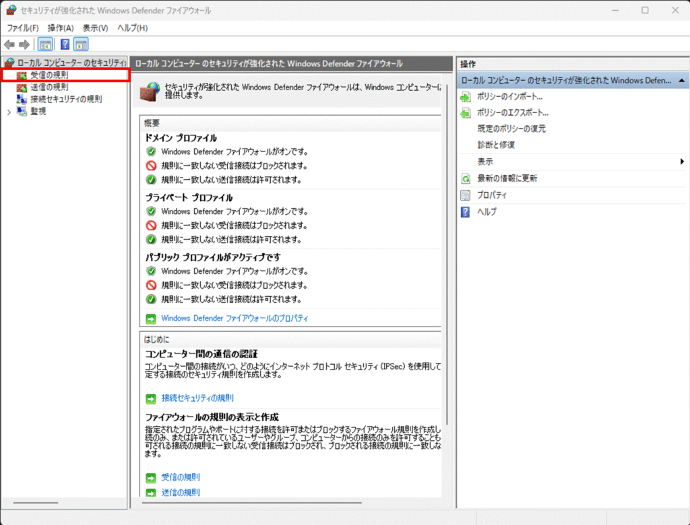Screen dimensions: 690x525
Task: Click the ポリシーのエクスポート icon
Action: 465,113
